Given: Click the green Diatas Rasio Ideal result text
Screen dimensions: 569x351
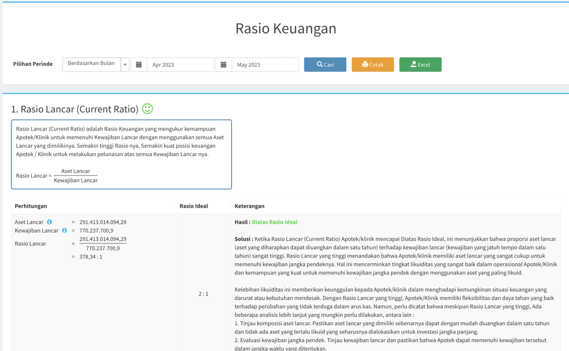Looking at the screenshot, I should click(275, 222).
